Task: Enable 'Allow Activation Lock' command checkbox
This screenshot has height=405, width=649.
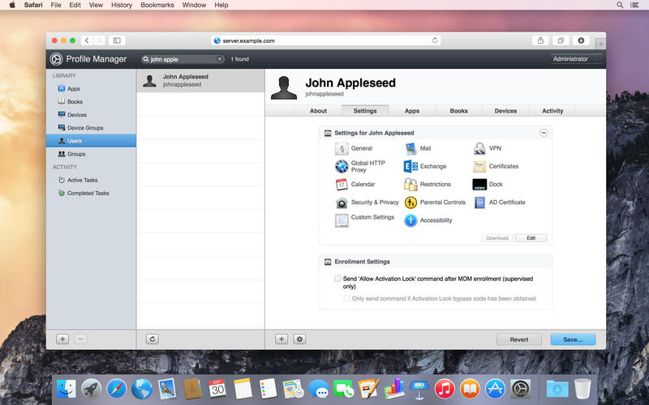Action: (338, 279)
